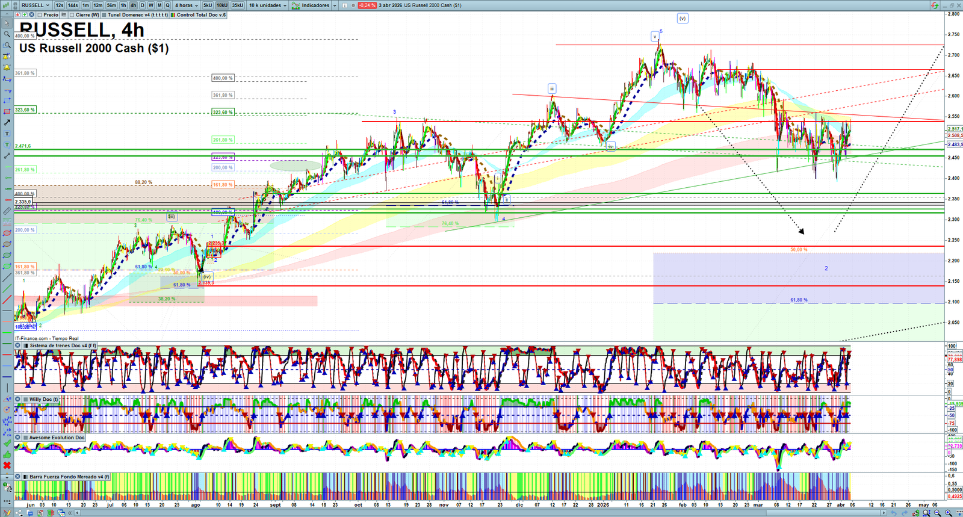This screenshot has width=963, height=517.
Task: Switch to the D daily timeframe
Action: point(143,5)
